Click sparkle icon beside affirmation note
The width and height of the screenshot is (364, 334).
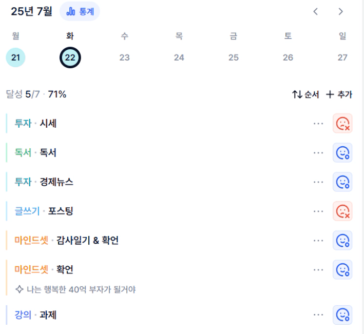click(x=20, y=289)
